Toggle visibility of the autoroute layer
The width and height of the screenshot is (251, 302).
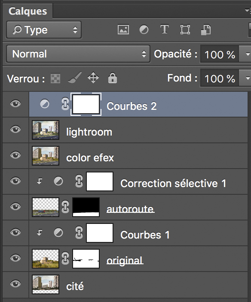pos(15,207)
